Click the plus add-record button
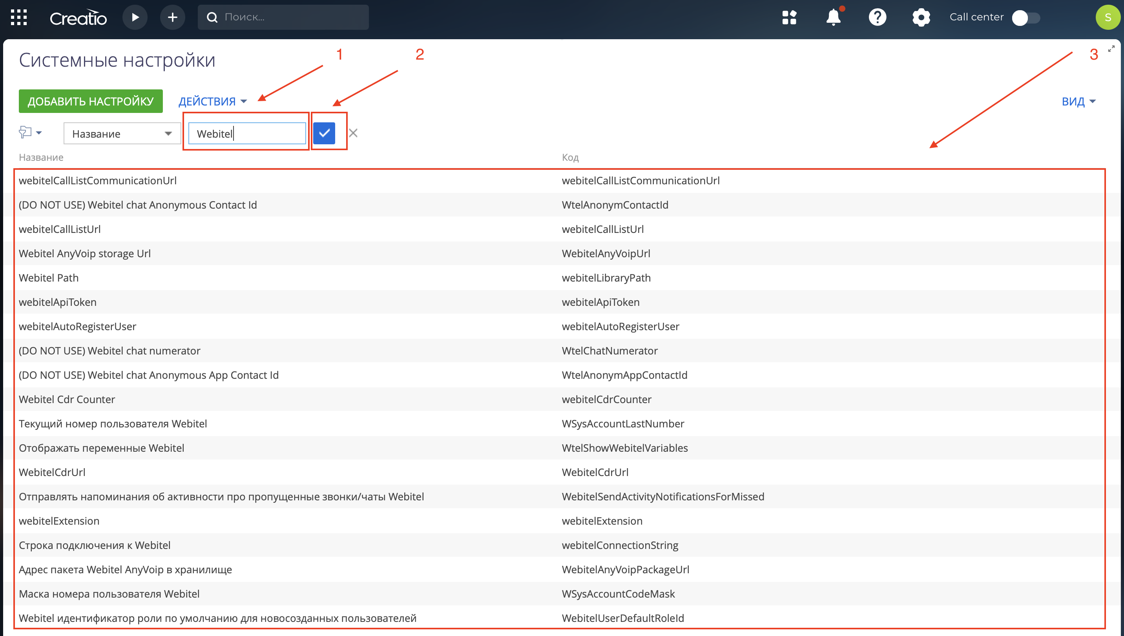The width and height of the screenshot is (1124, 636). 173,18
